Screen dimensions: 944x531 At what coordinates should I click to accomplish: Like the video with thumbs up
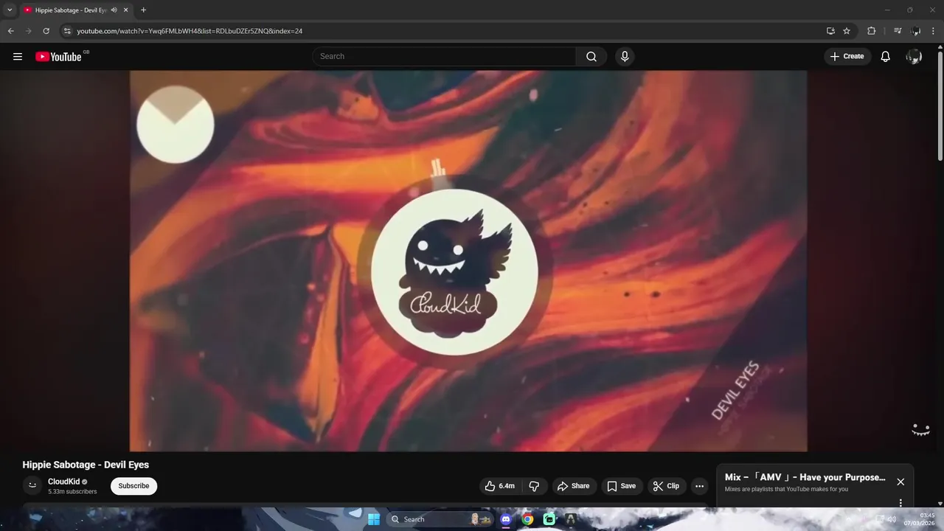(x=500, y=486)
